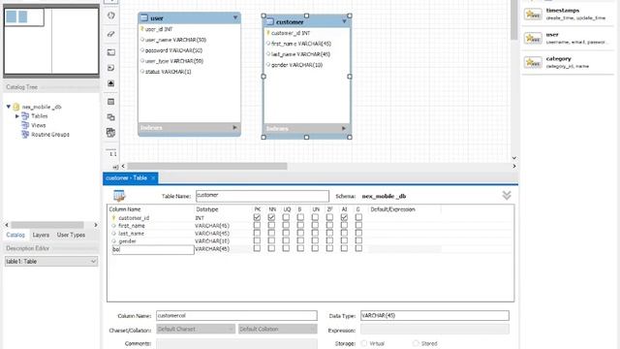Screen dimensions: 620x349
Task: Choose the insert image tool
Action: click(111, 83)
